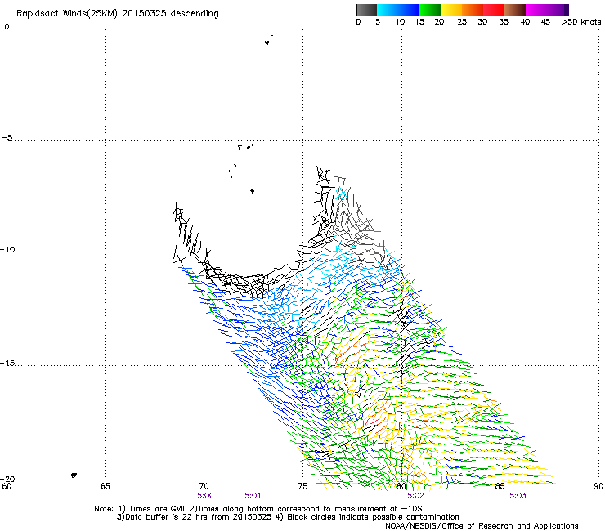Image resolution: width=605 pixels, height=531 pixels.
Task: Click the 75 longitude axis label
Action: click(x=302, y=486)
